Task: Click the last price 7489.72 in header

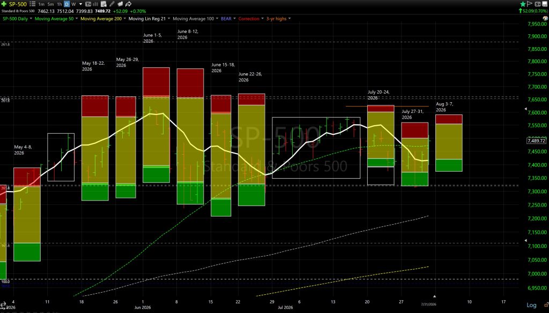Action: pyautogui.click(x=102, y=11)
